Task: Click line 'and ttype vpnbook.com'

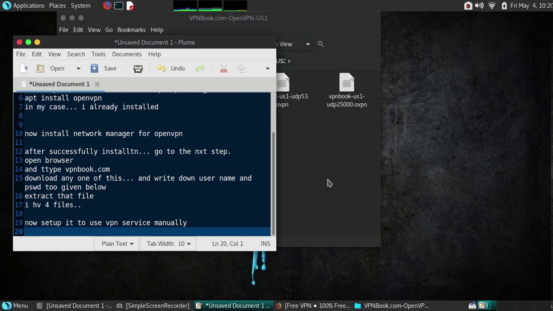Action: (x=67, y=169)
